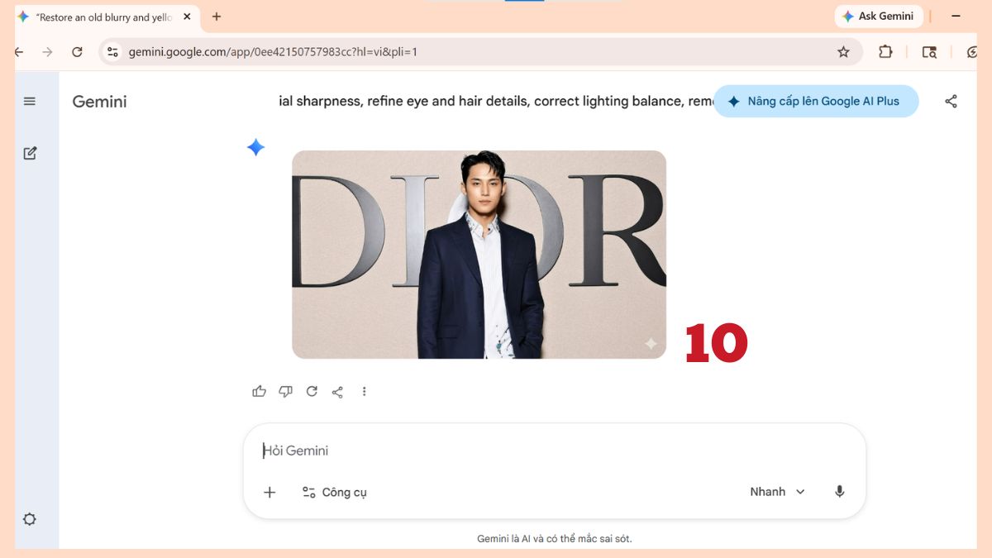
Task: Close the Restore an old blurry tab
Action: click(187, 17)
